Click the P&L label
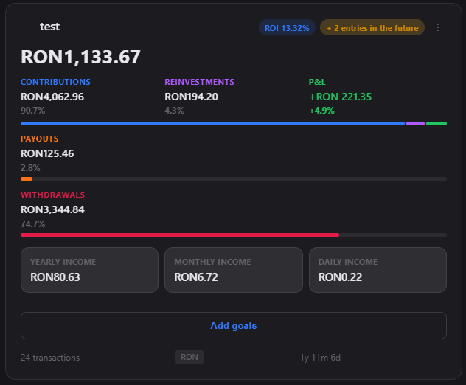This screenshot has height=385, width=466. pos(317,82)
